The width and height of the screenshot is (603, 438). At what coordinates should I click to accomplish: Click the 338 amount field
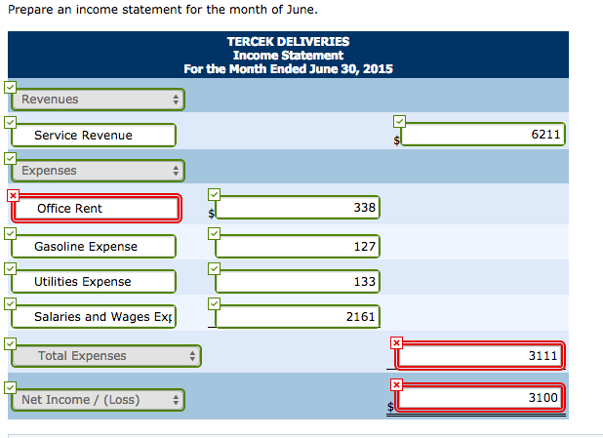tap(298, 208)
